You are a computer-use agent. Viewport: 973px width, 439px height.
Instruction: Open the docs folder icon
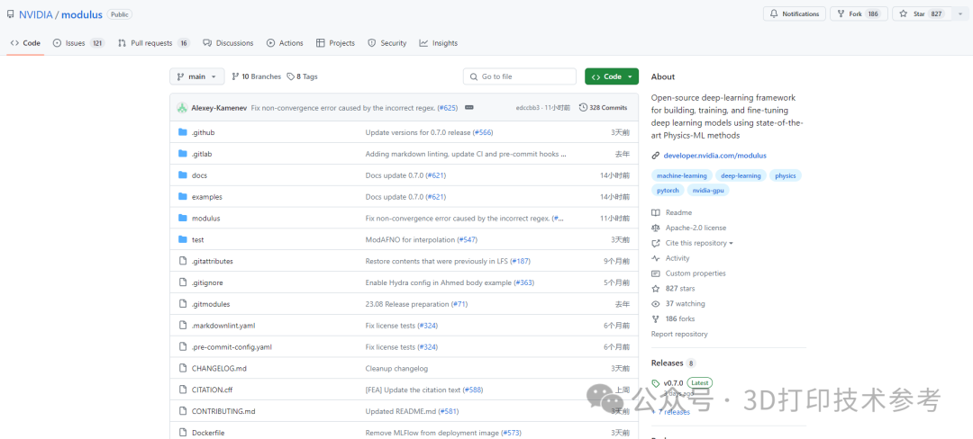point(182,175)
